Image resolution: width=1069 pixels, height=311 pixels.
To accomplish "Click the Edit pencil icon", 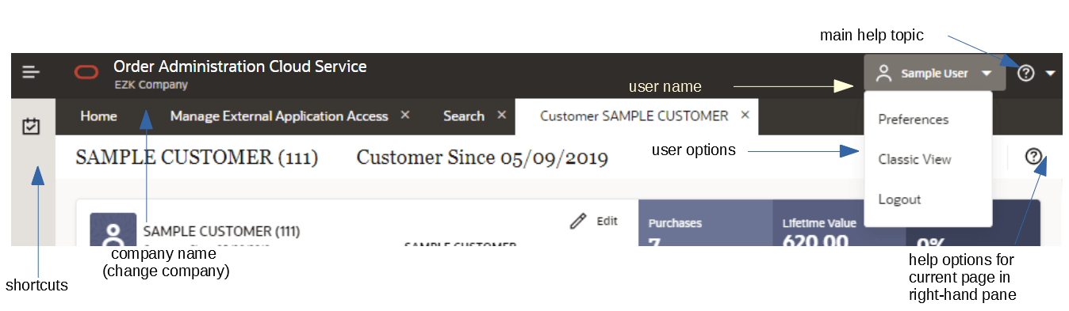I will 578,222.
